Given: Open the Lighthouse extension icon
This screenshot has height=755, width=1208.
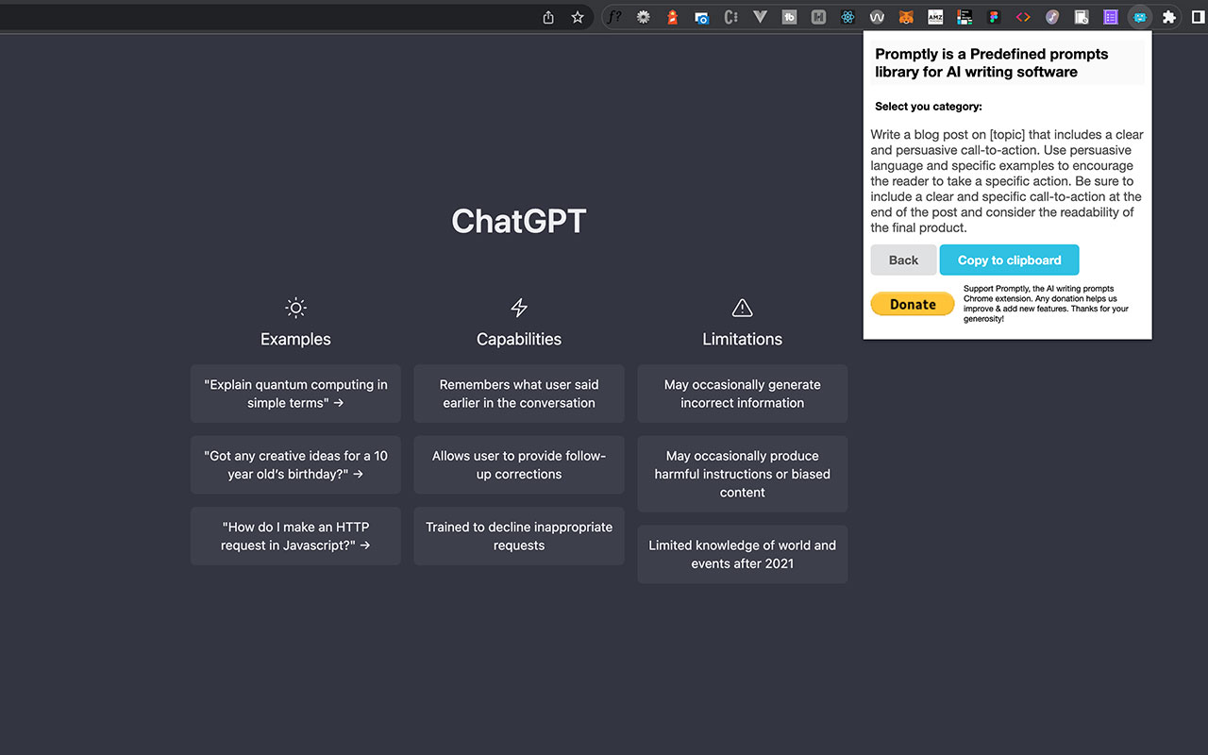Looking at the screenshot, I should point(672,17).
